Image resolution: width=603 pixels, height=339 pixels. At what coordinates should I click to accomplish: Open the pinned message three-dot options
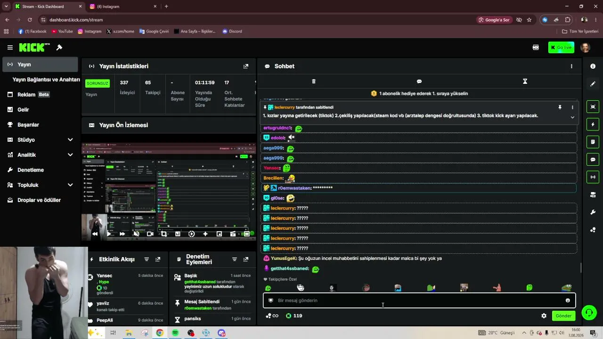point(572,107)
